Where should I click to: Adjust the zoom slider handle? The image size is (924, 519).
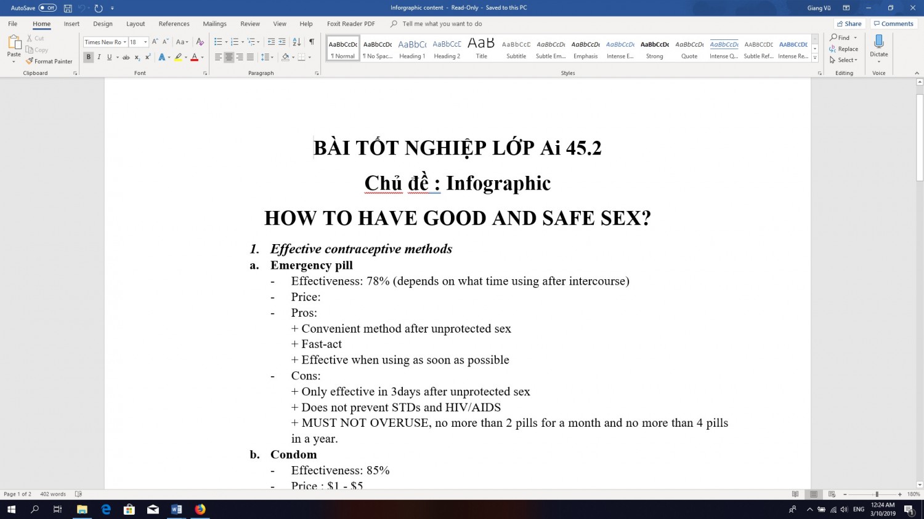(x=877, y=494)
